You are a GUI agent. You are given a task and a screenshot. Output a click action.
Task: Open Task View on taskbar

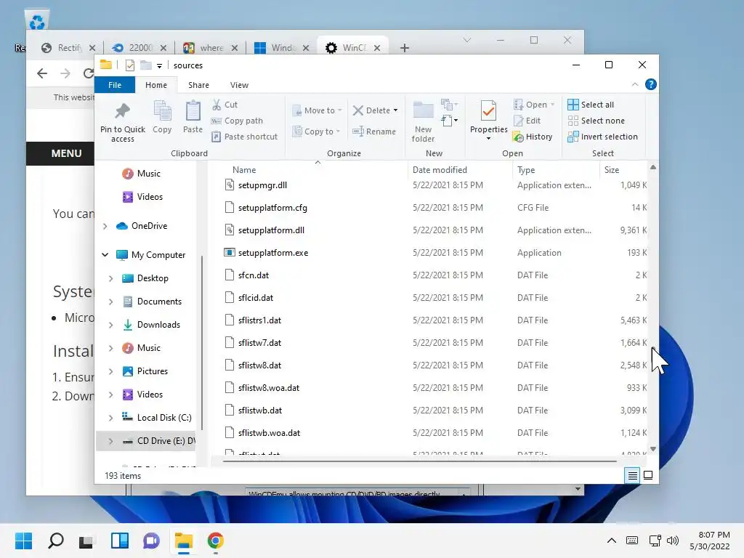coord(86,541)
